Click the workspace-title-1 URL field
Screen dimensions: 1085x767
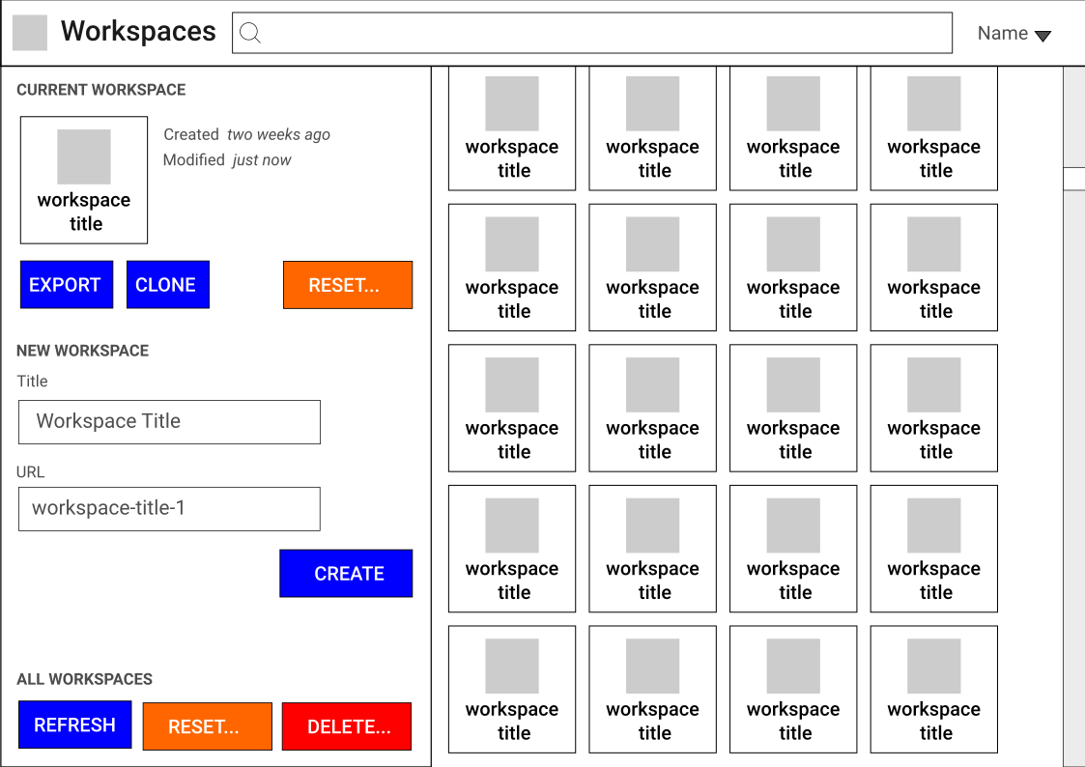pos(169,509)
